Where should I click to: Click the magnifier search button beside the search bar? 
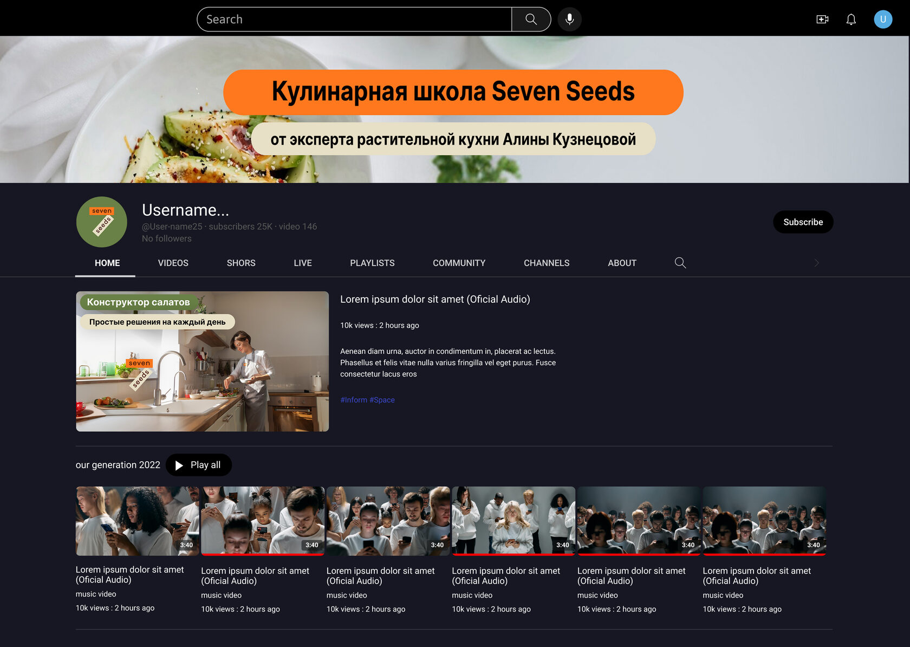click(x=531, y=20)
